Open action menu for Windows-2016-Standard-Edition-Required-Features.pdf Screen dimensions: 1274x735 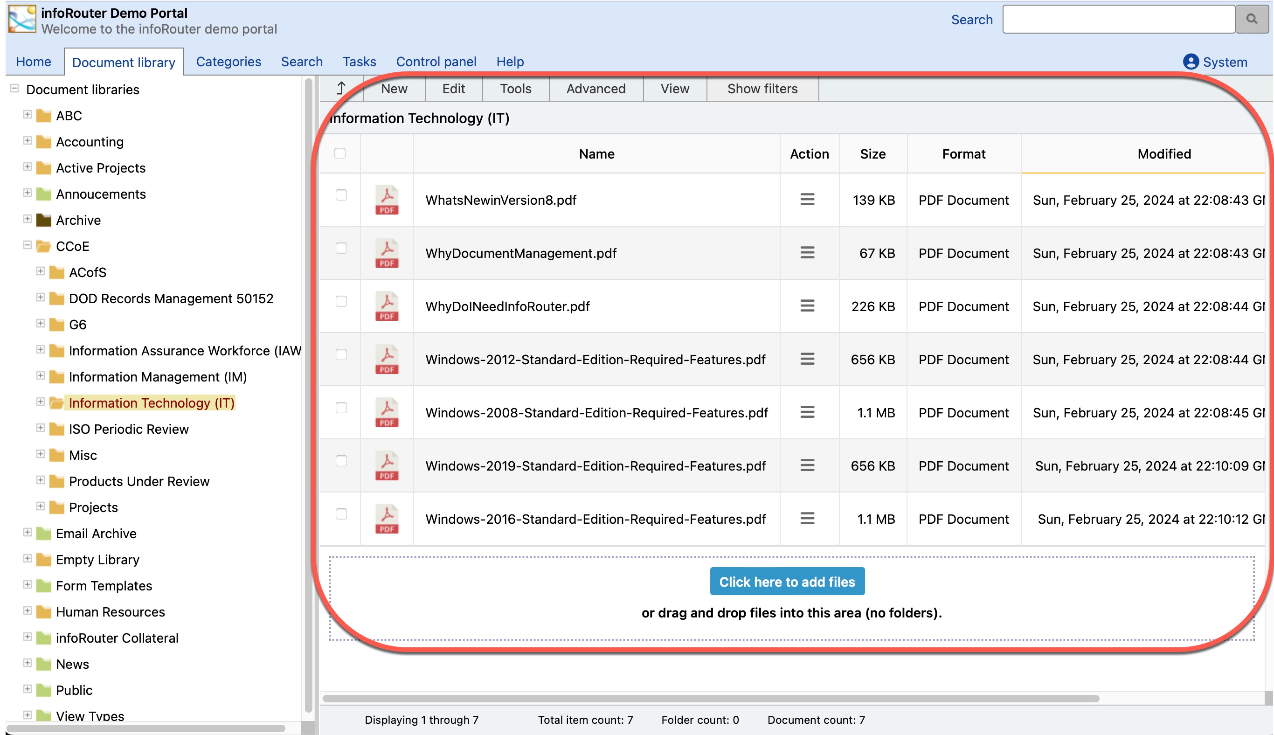[807, 519]
